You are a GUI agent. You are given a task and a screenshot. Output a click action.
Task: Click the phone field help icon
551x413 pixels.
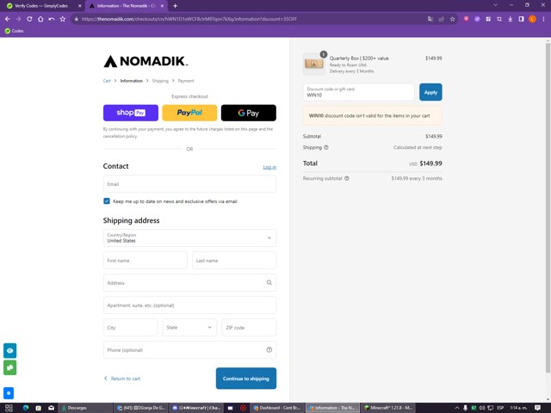click(269, 350)
